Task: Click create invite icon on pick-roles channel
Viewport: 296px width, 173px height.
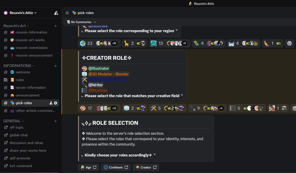Action: (x=51, y=103)
